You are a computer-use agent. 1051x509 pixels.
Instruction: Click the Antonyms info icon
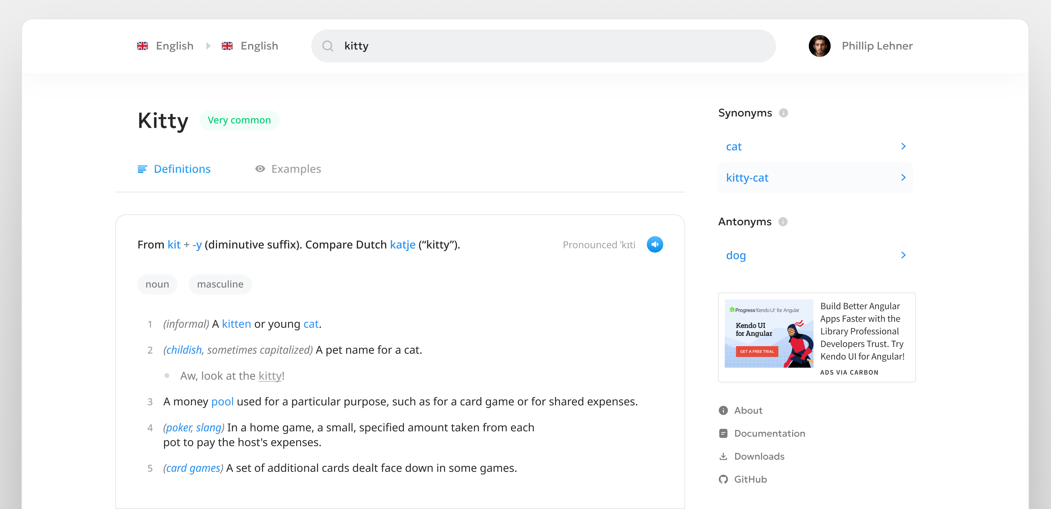coord(783,221)
